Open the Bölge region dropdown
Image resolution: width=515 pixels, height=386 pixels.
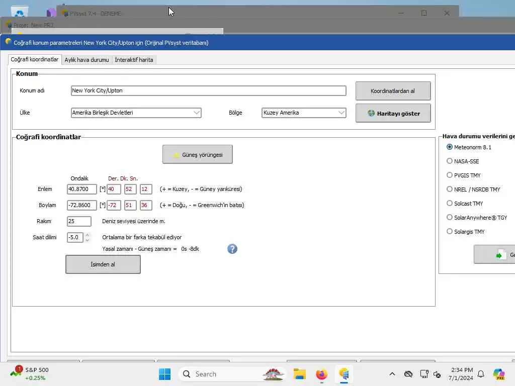coord(341,113)
